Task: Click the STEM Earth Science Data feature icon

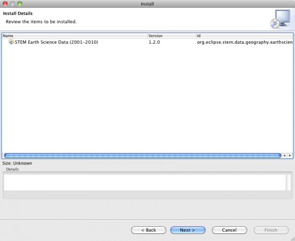Action: (11, 42)
